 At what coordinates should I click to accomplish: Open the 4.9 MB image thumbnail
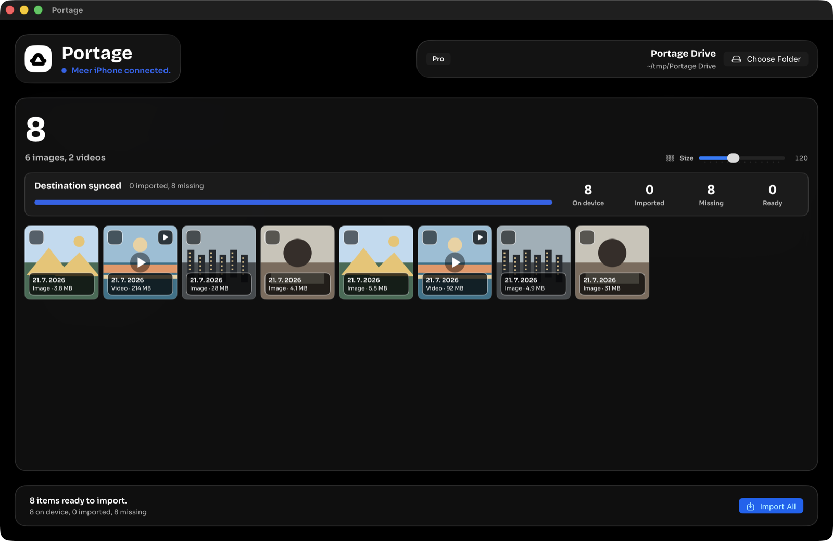point(534,262)
